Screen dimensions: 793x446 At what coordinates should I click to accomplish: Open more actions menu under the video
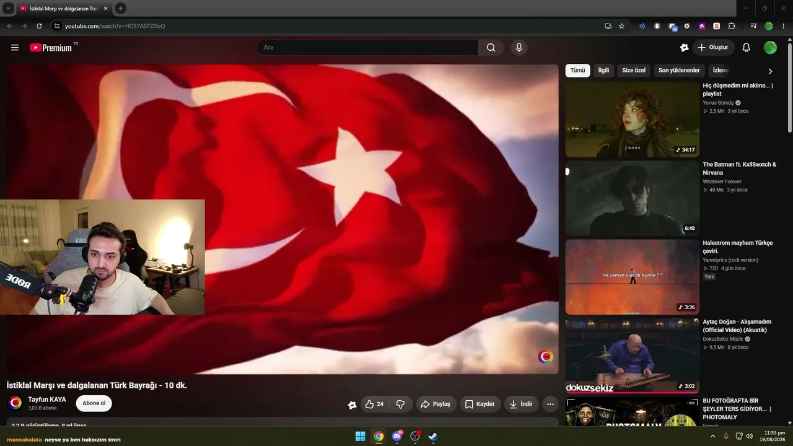point(550,404)
